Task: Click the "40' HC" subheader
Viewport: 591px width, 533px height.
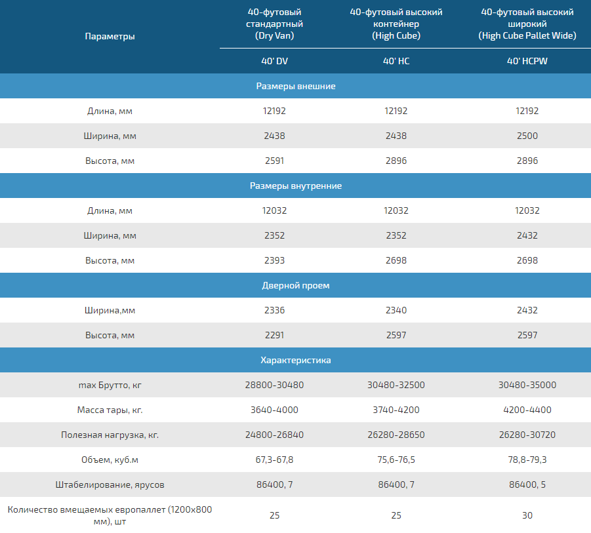Action: [x=396, y=61]
